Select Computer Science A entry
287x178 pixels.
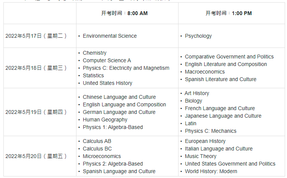pyautogui.click(x=107, y=60)
